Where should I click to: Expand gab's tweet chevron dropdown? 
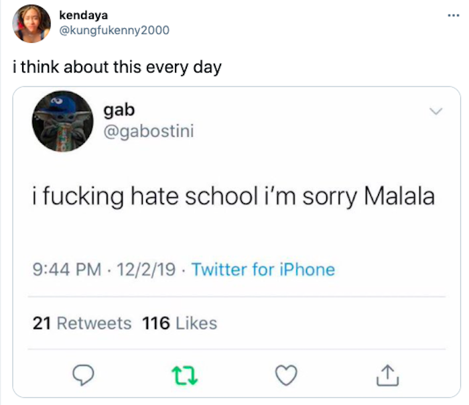pyautogui.click(x=435, y=111)
